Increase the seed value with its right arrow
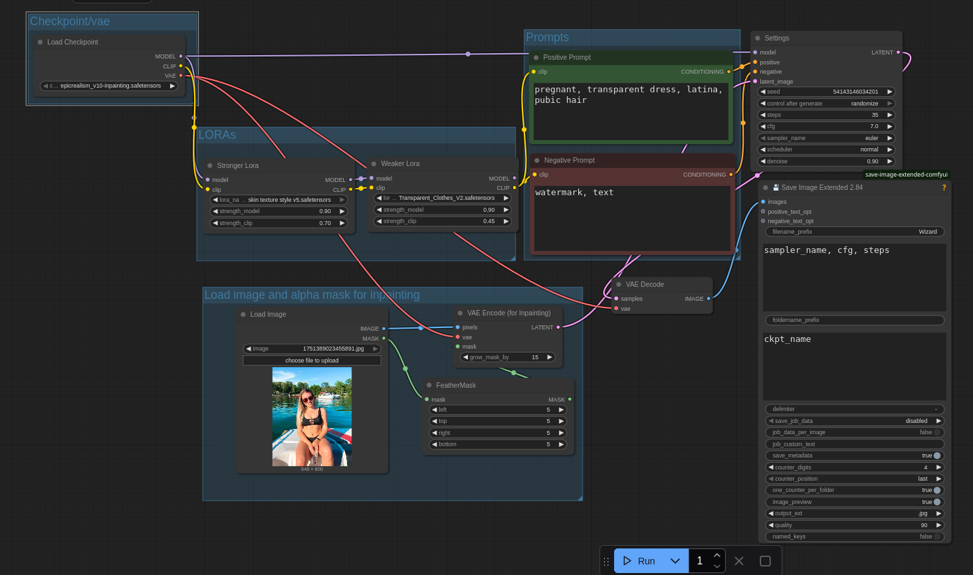Viewport: 973px width, 575px height. (889, 92)
